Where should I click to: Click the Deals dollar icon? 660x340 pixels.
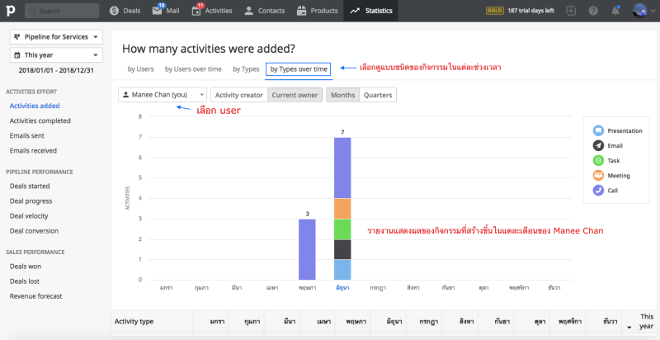coord(114,11)
